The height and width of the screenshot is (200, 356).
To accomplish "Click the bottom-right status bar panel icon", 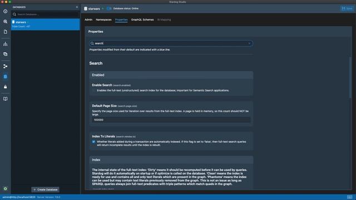I will tap(350, 197).
